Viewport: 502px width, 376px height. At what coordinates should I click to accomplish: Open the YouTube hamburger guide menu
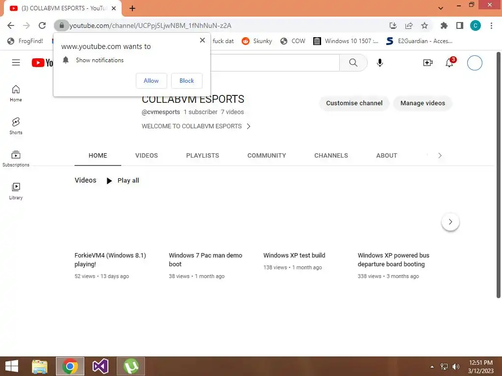pos(16,62)
